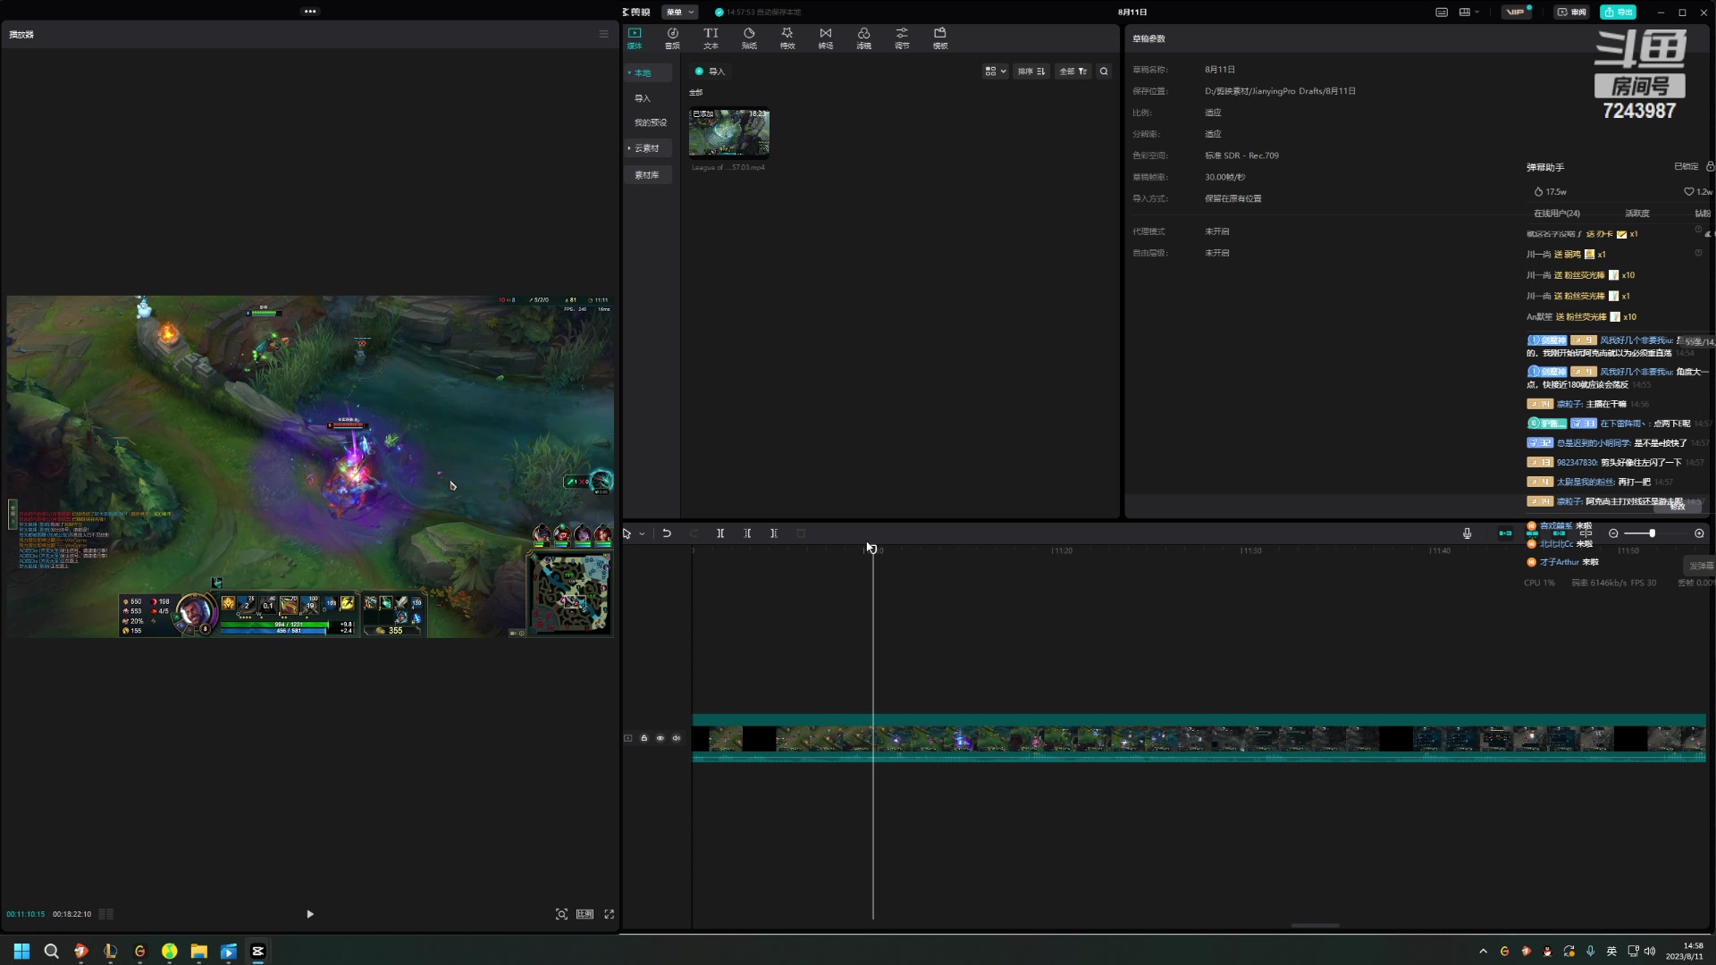The width and height of the screenshot is (1716, 965).
Task: Open the grid view mode dropdown
Action: pos(995,71)
